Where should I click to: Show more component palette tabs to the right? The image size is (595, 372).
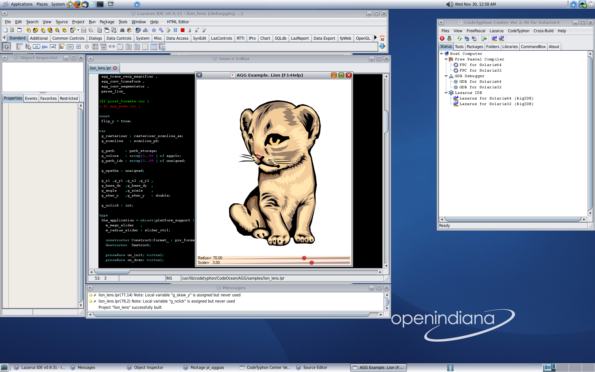tap(376, 38)
